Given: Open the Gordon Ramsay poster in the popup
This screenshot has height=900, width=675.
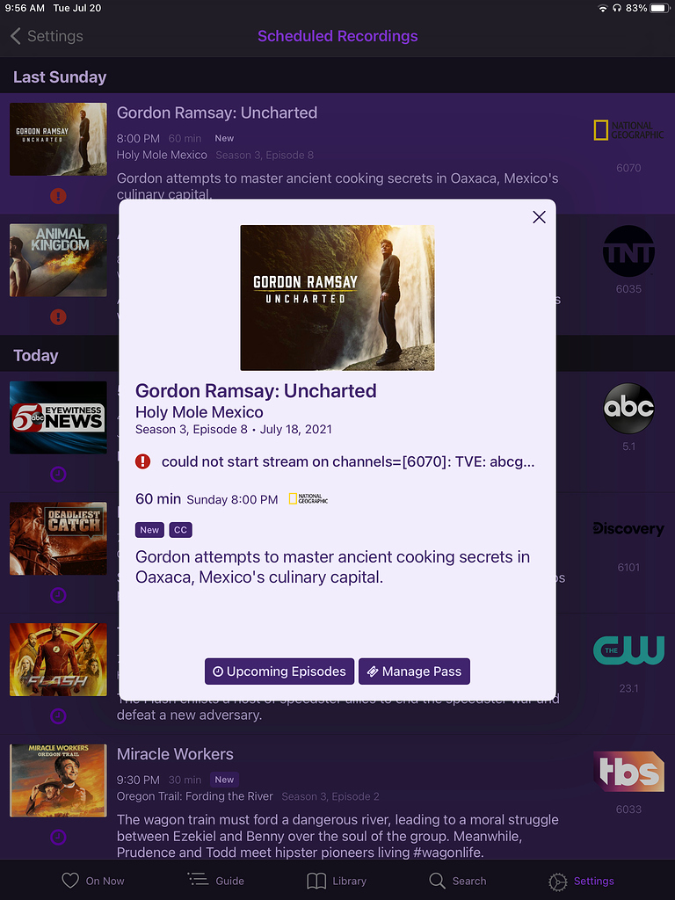Looking at the screenshot, I should [337, 298].
